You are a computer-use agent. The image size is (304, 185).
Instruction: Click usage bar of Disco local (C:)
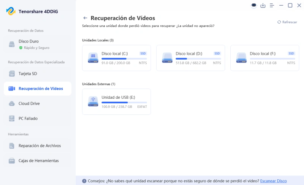click(x=124, y=59)
